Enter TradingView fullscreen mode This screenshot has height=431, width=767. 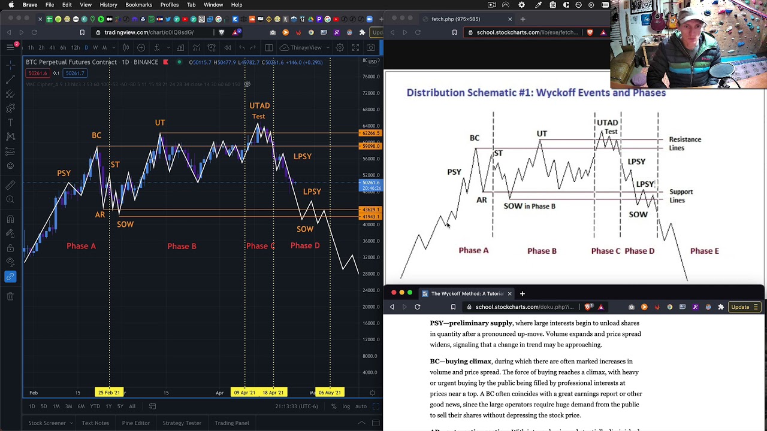point(355,47)
